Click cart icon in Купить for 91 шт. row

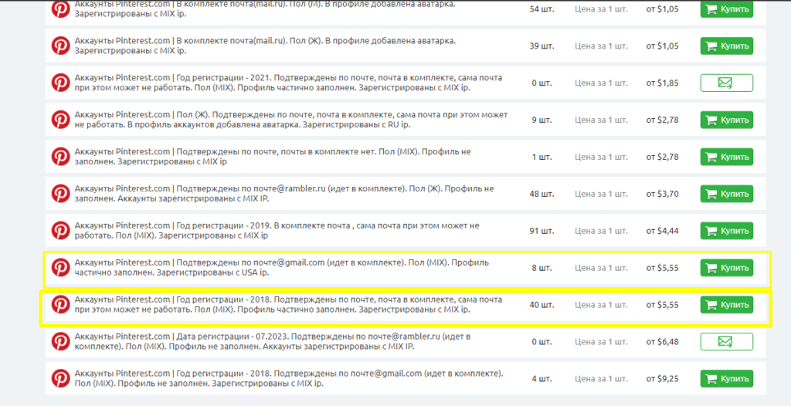point(711,231)
